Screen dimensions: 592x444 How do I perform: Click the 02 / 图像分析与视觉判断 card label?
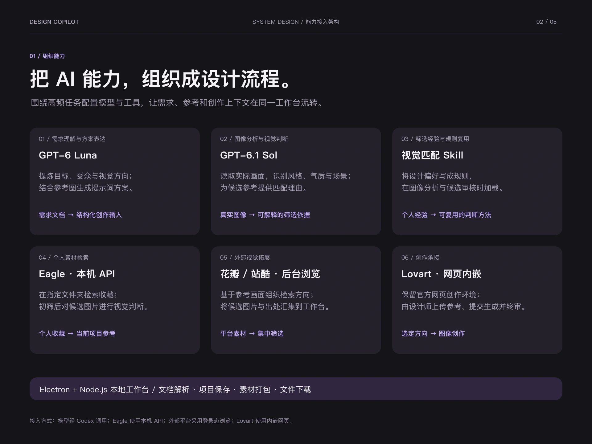pyautogui.click(x=254, y=139)
